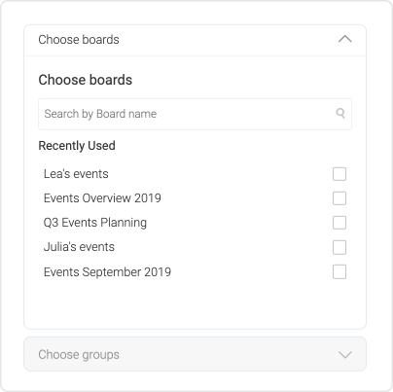Click the magnifier icon in the search box

click(340, 113)
